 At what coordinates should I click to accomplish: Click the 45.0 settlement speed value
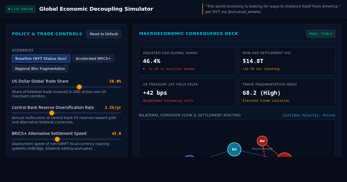[x=117, y=134]
